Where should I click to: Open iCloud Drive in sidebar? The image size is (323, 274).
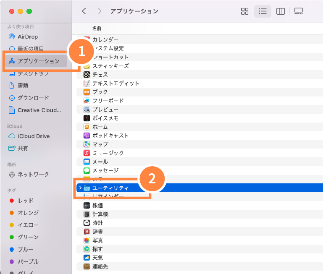coord(29,136)
